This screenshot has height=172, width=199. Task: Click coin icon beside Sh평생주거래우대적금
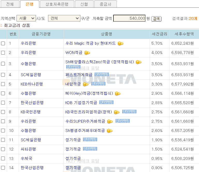[110, 131]
